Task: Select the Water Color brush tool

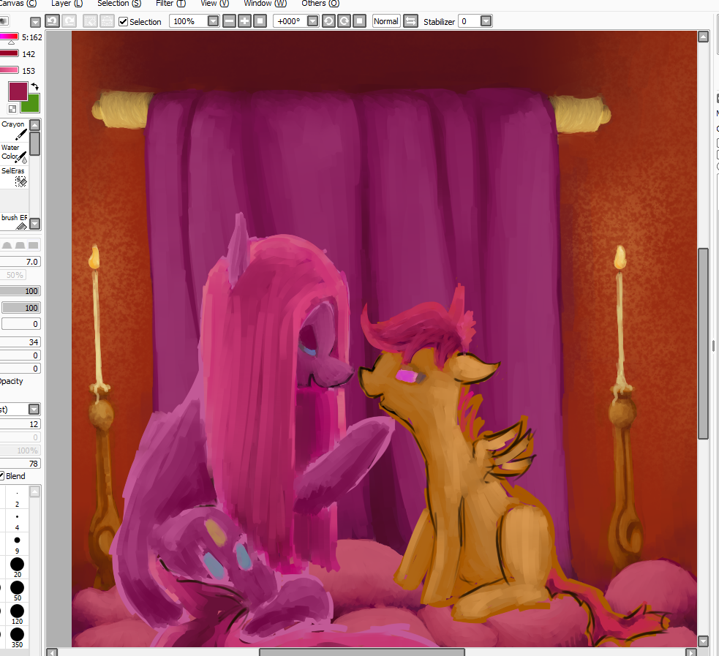Action: (14, 154)
